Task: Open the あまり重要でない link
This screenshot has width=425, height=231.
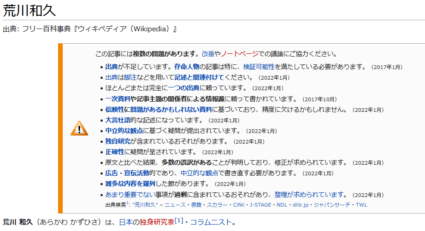Action: click(130, 195)
